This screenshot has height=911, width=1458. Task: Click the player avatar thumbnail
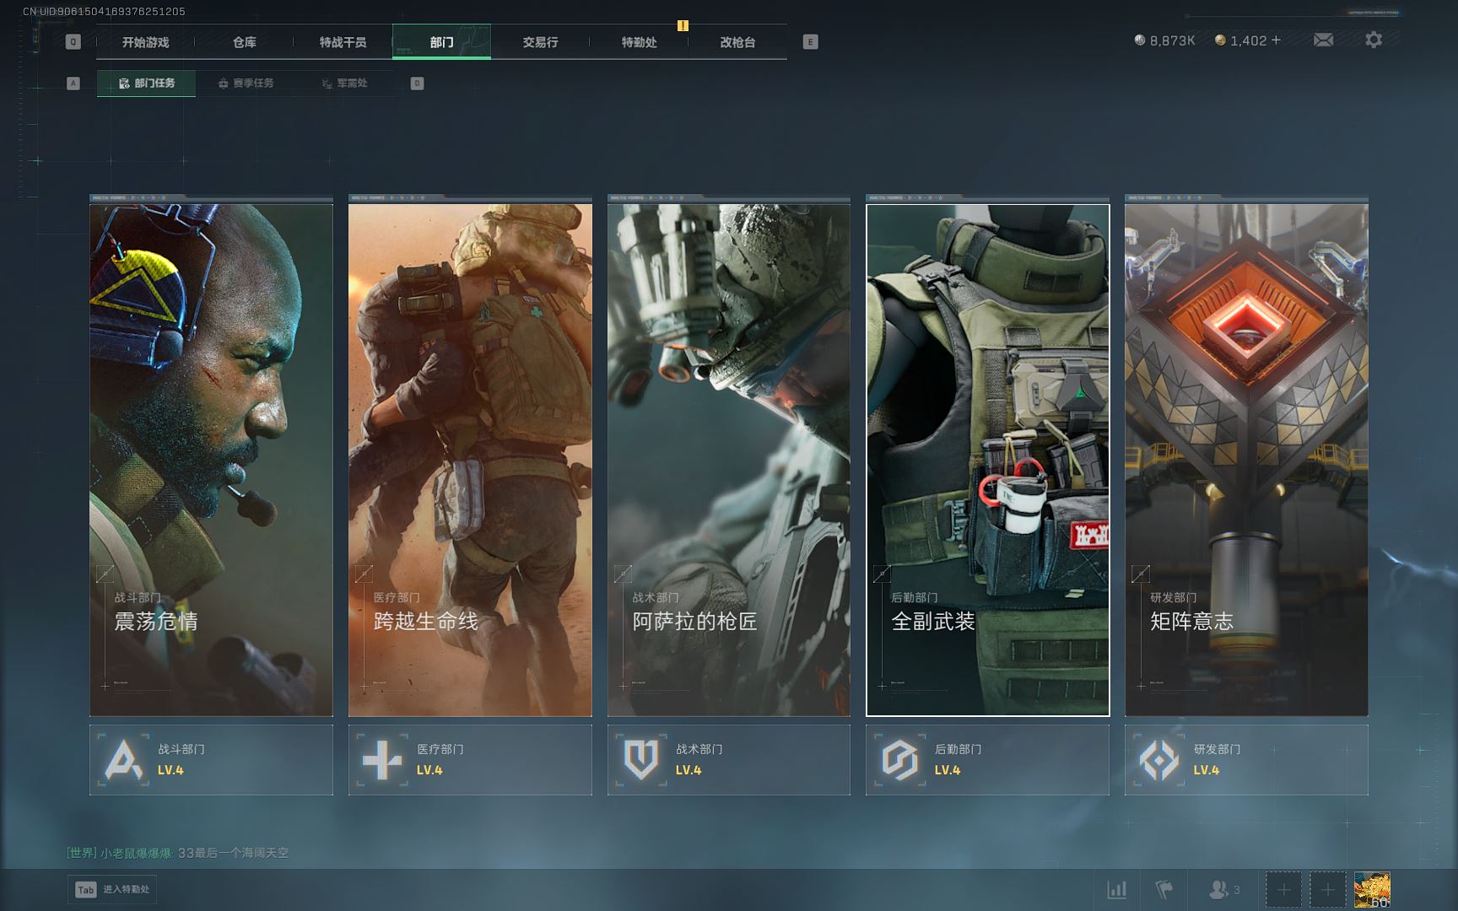[x=1371, y=890]
